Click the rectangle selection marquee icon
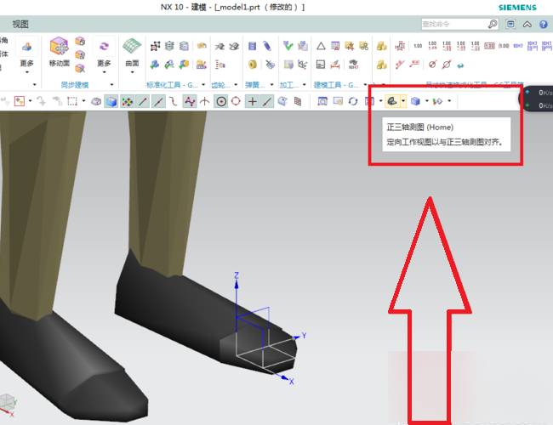Screen dimensions: 553x425 72,101
